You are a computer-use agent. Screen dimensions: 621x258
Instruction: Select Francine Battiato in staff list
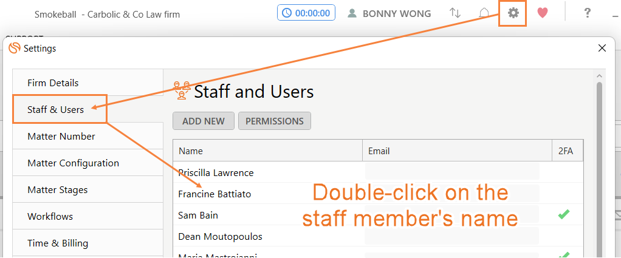tap(214, 194)
